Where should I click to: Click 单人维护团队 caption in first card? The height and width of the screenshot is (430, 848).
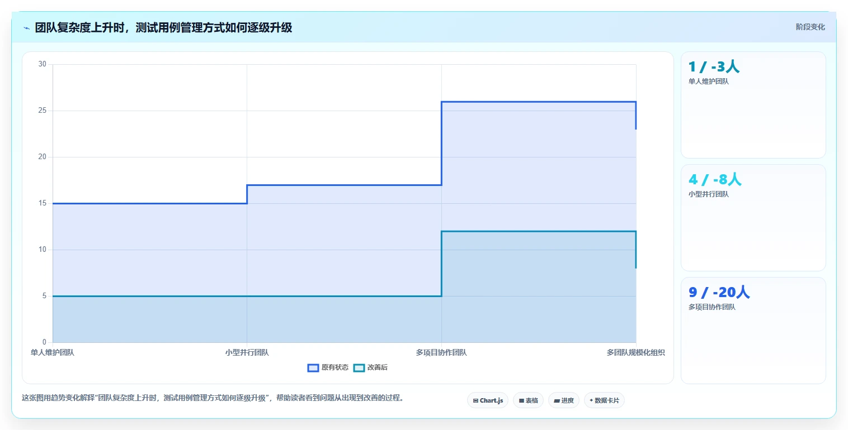pos(709,82)
